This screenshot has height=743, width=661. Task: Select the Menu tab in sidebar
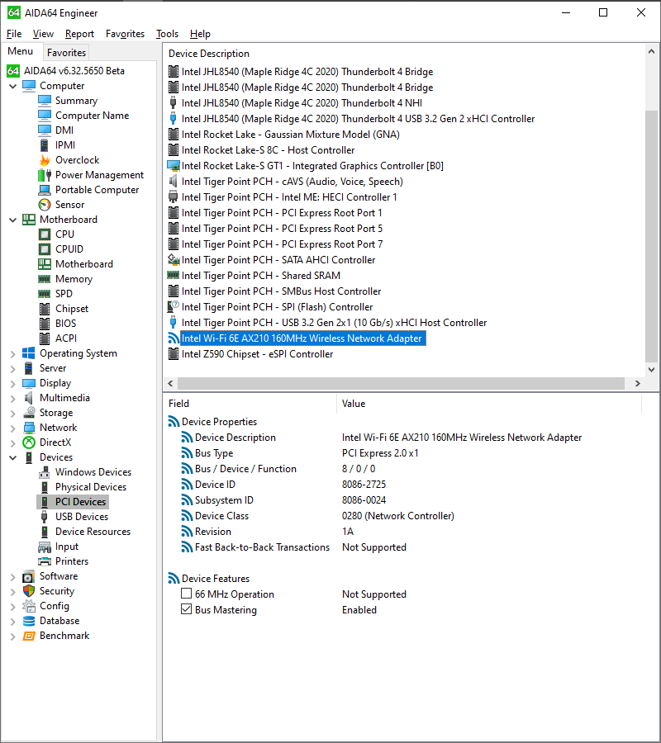pyautogui.click(x=21, y=51)
